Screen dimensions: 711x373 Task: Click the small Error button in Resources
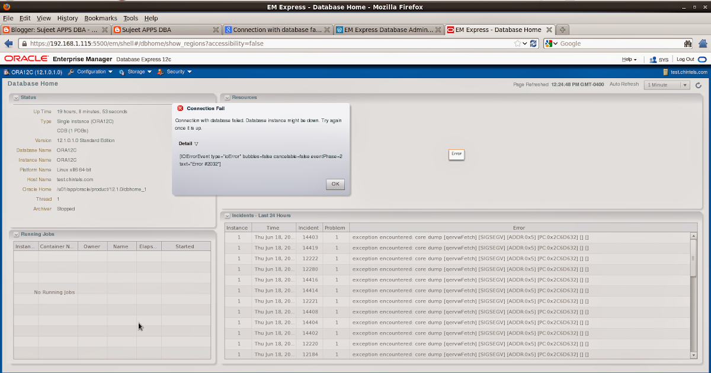point(456,154)
